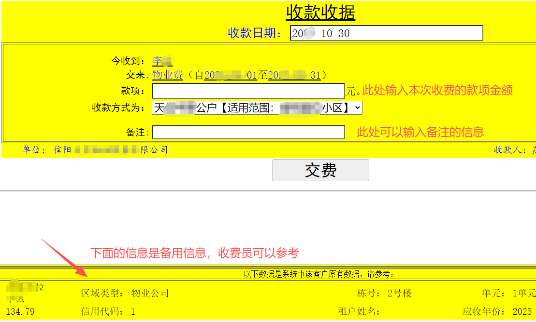
Task: Click the 区域类型 物业公司 field
Action: click(x=125, y=293)
